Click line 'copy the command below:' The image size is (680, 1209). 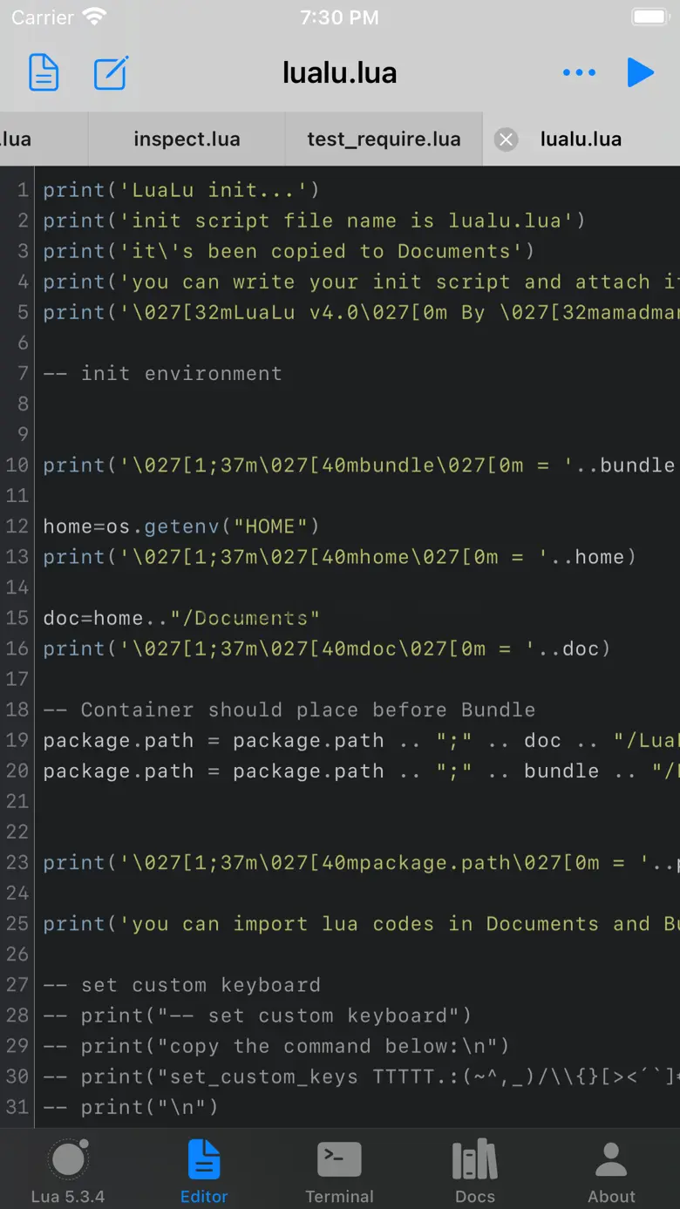coord(276,1046)
